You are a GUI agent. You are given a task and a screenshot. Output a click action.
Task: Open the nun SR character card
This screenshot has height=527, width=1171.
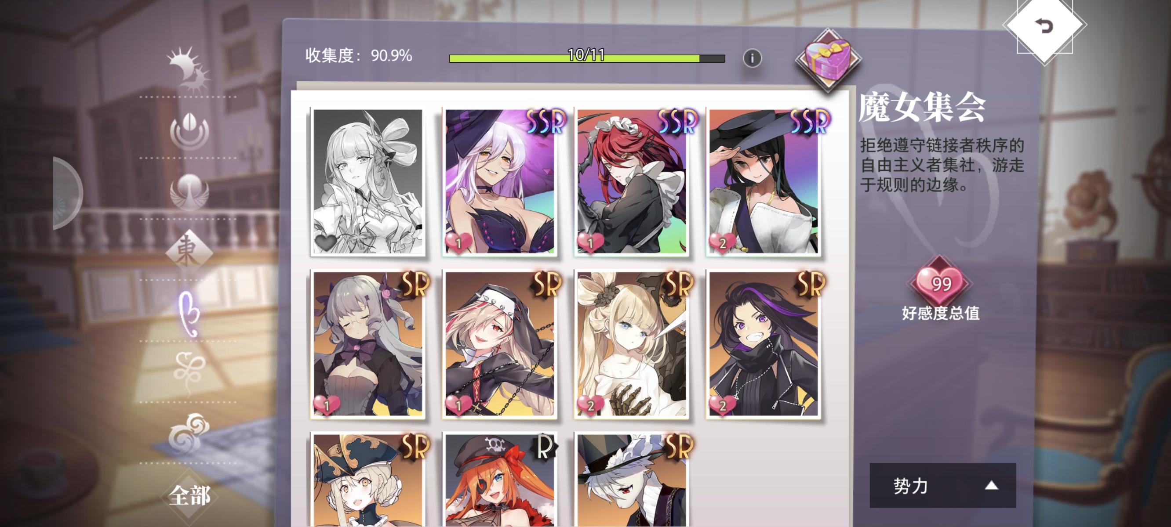tap(500, 344)
